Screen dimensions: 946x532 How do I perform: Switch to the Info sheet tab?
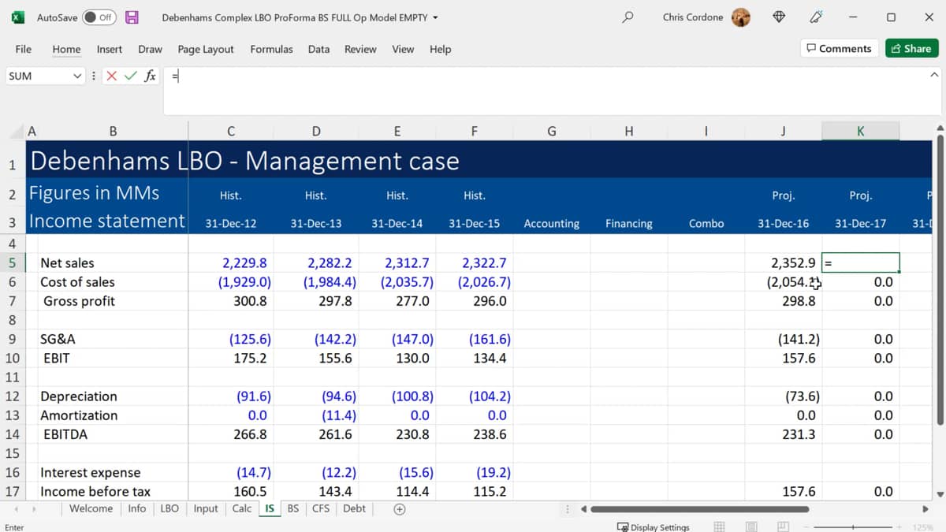137,508
